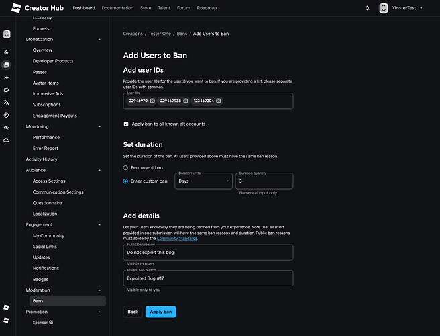Click the Duration quantity field
Screen dimensions: 440x336
pos(264,181)
